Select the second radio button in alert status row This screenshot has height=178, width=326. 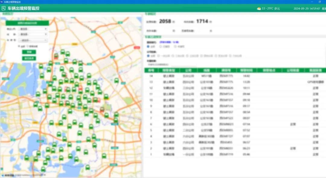point(161,47)
